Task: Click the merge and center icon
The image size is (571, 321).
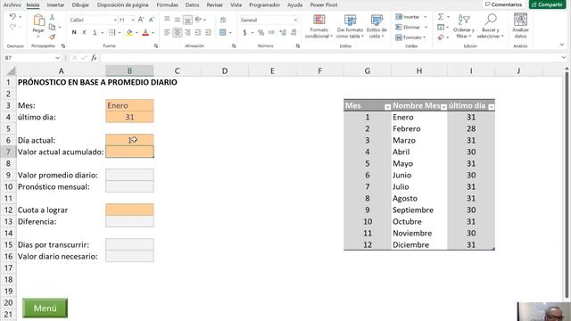Action: tap(223, 33)
